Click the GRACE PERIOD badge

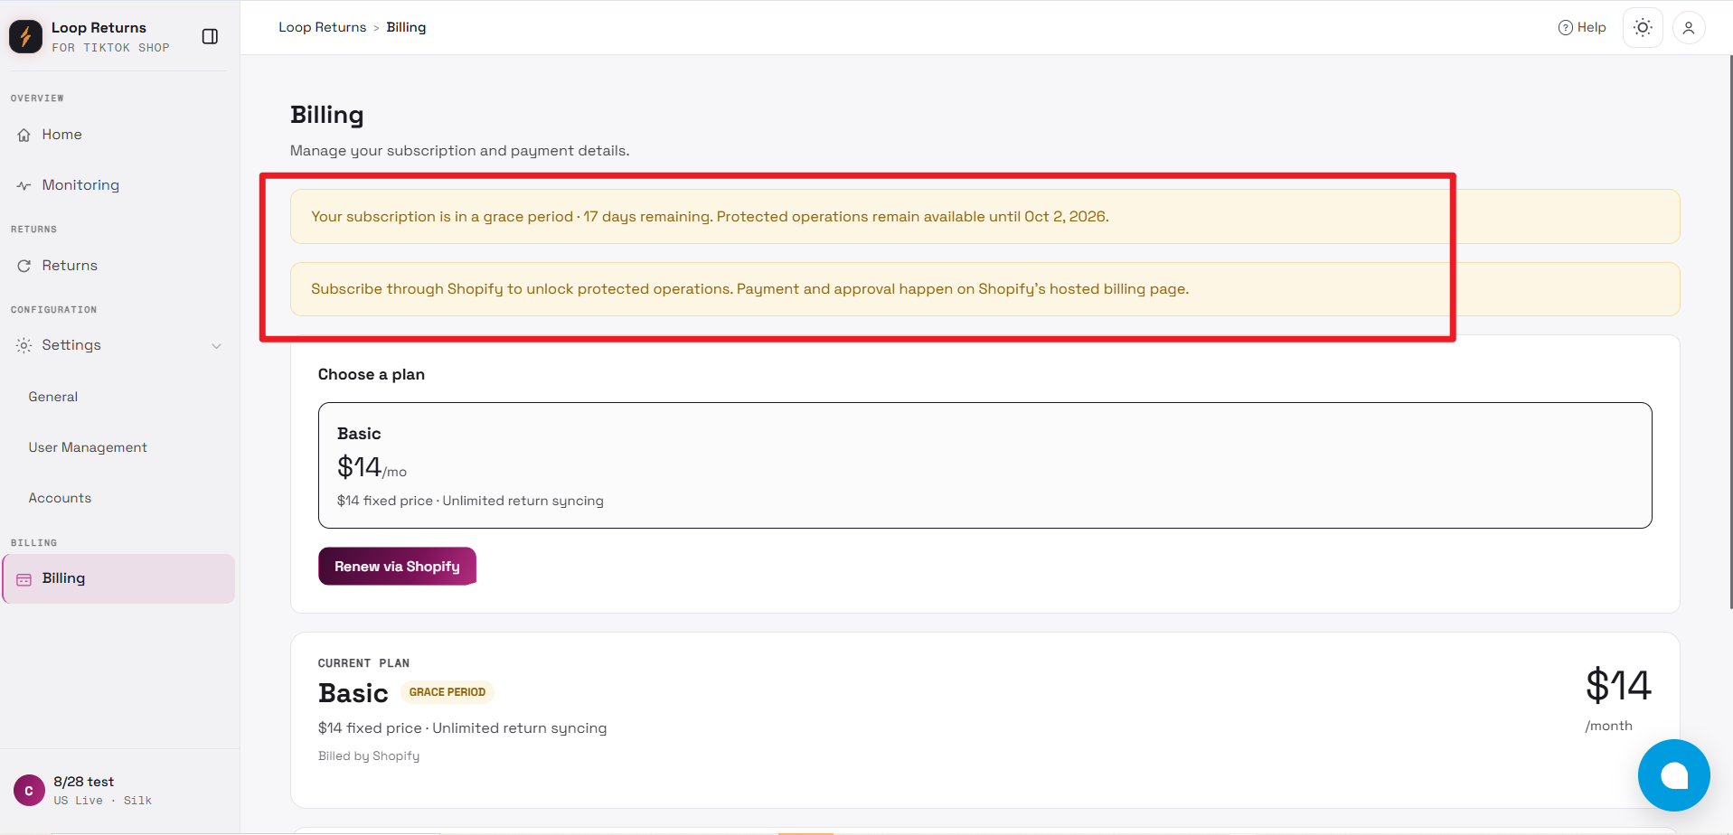tap(447, 692)
